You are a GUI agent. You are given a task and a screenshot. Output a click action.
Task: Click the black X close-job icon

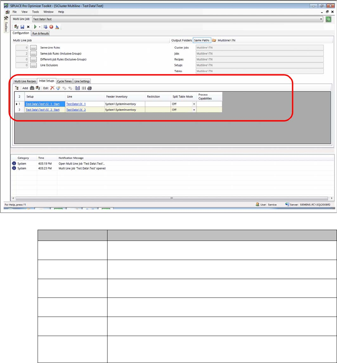pyautogui.click(x=28, y=27)
